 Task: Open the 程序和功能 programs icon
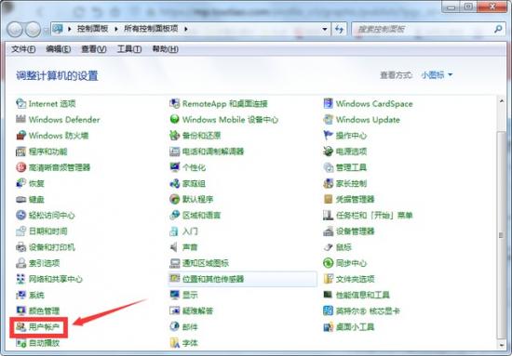click(20, 152)
